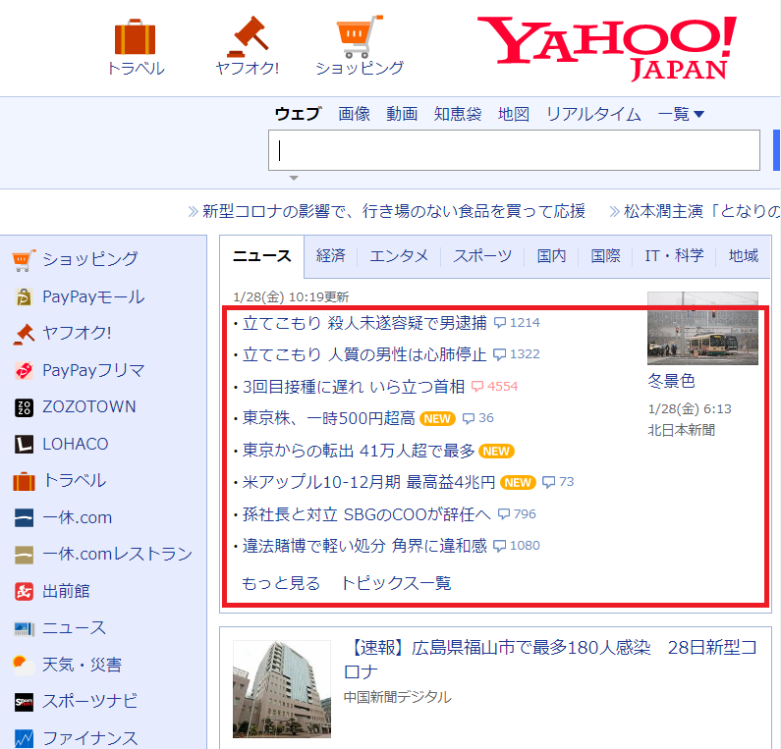Select the ウェブ search tab
781x749 pixels.
pyautogui.click(x=298, y=114)
